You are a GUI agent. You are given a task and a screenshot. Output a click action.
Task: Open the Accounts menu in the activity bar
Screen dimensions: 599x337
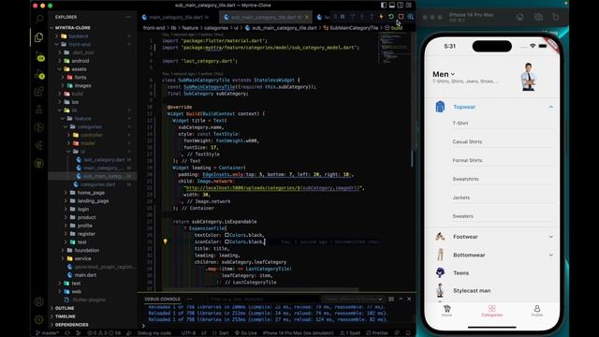tap(39, 301)
